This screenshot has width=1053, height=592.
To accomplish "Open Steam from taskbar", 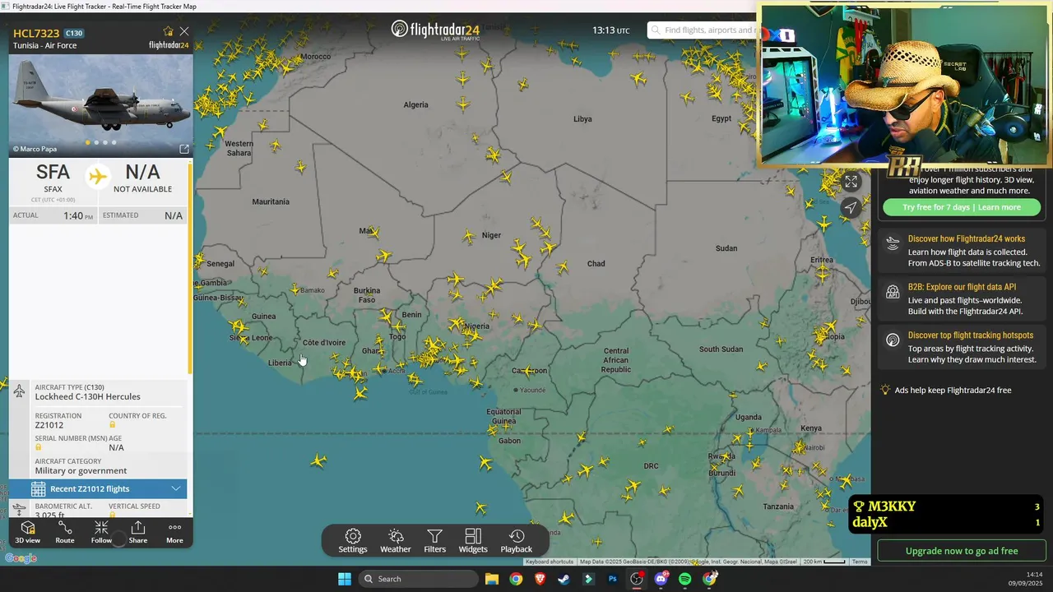I will [x=564, y=579].
